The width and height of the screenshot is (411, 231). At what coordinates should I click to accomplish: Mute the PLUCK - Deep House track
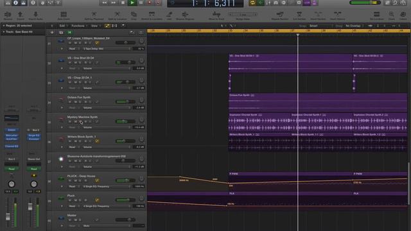pyautogui.click(x=75, y=181)
